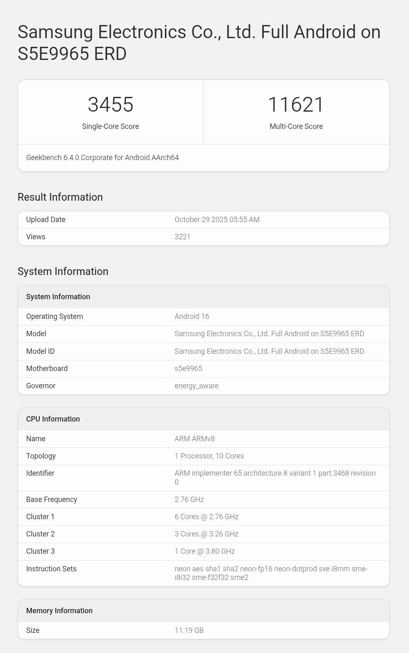Click the CPU 'Name' row label

pos(36,439)
